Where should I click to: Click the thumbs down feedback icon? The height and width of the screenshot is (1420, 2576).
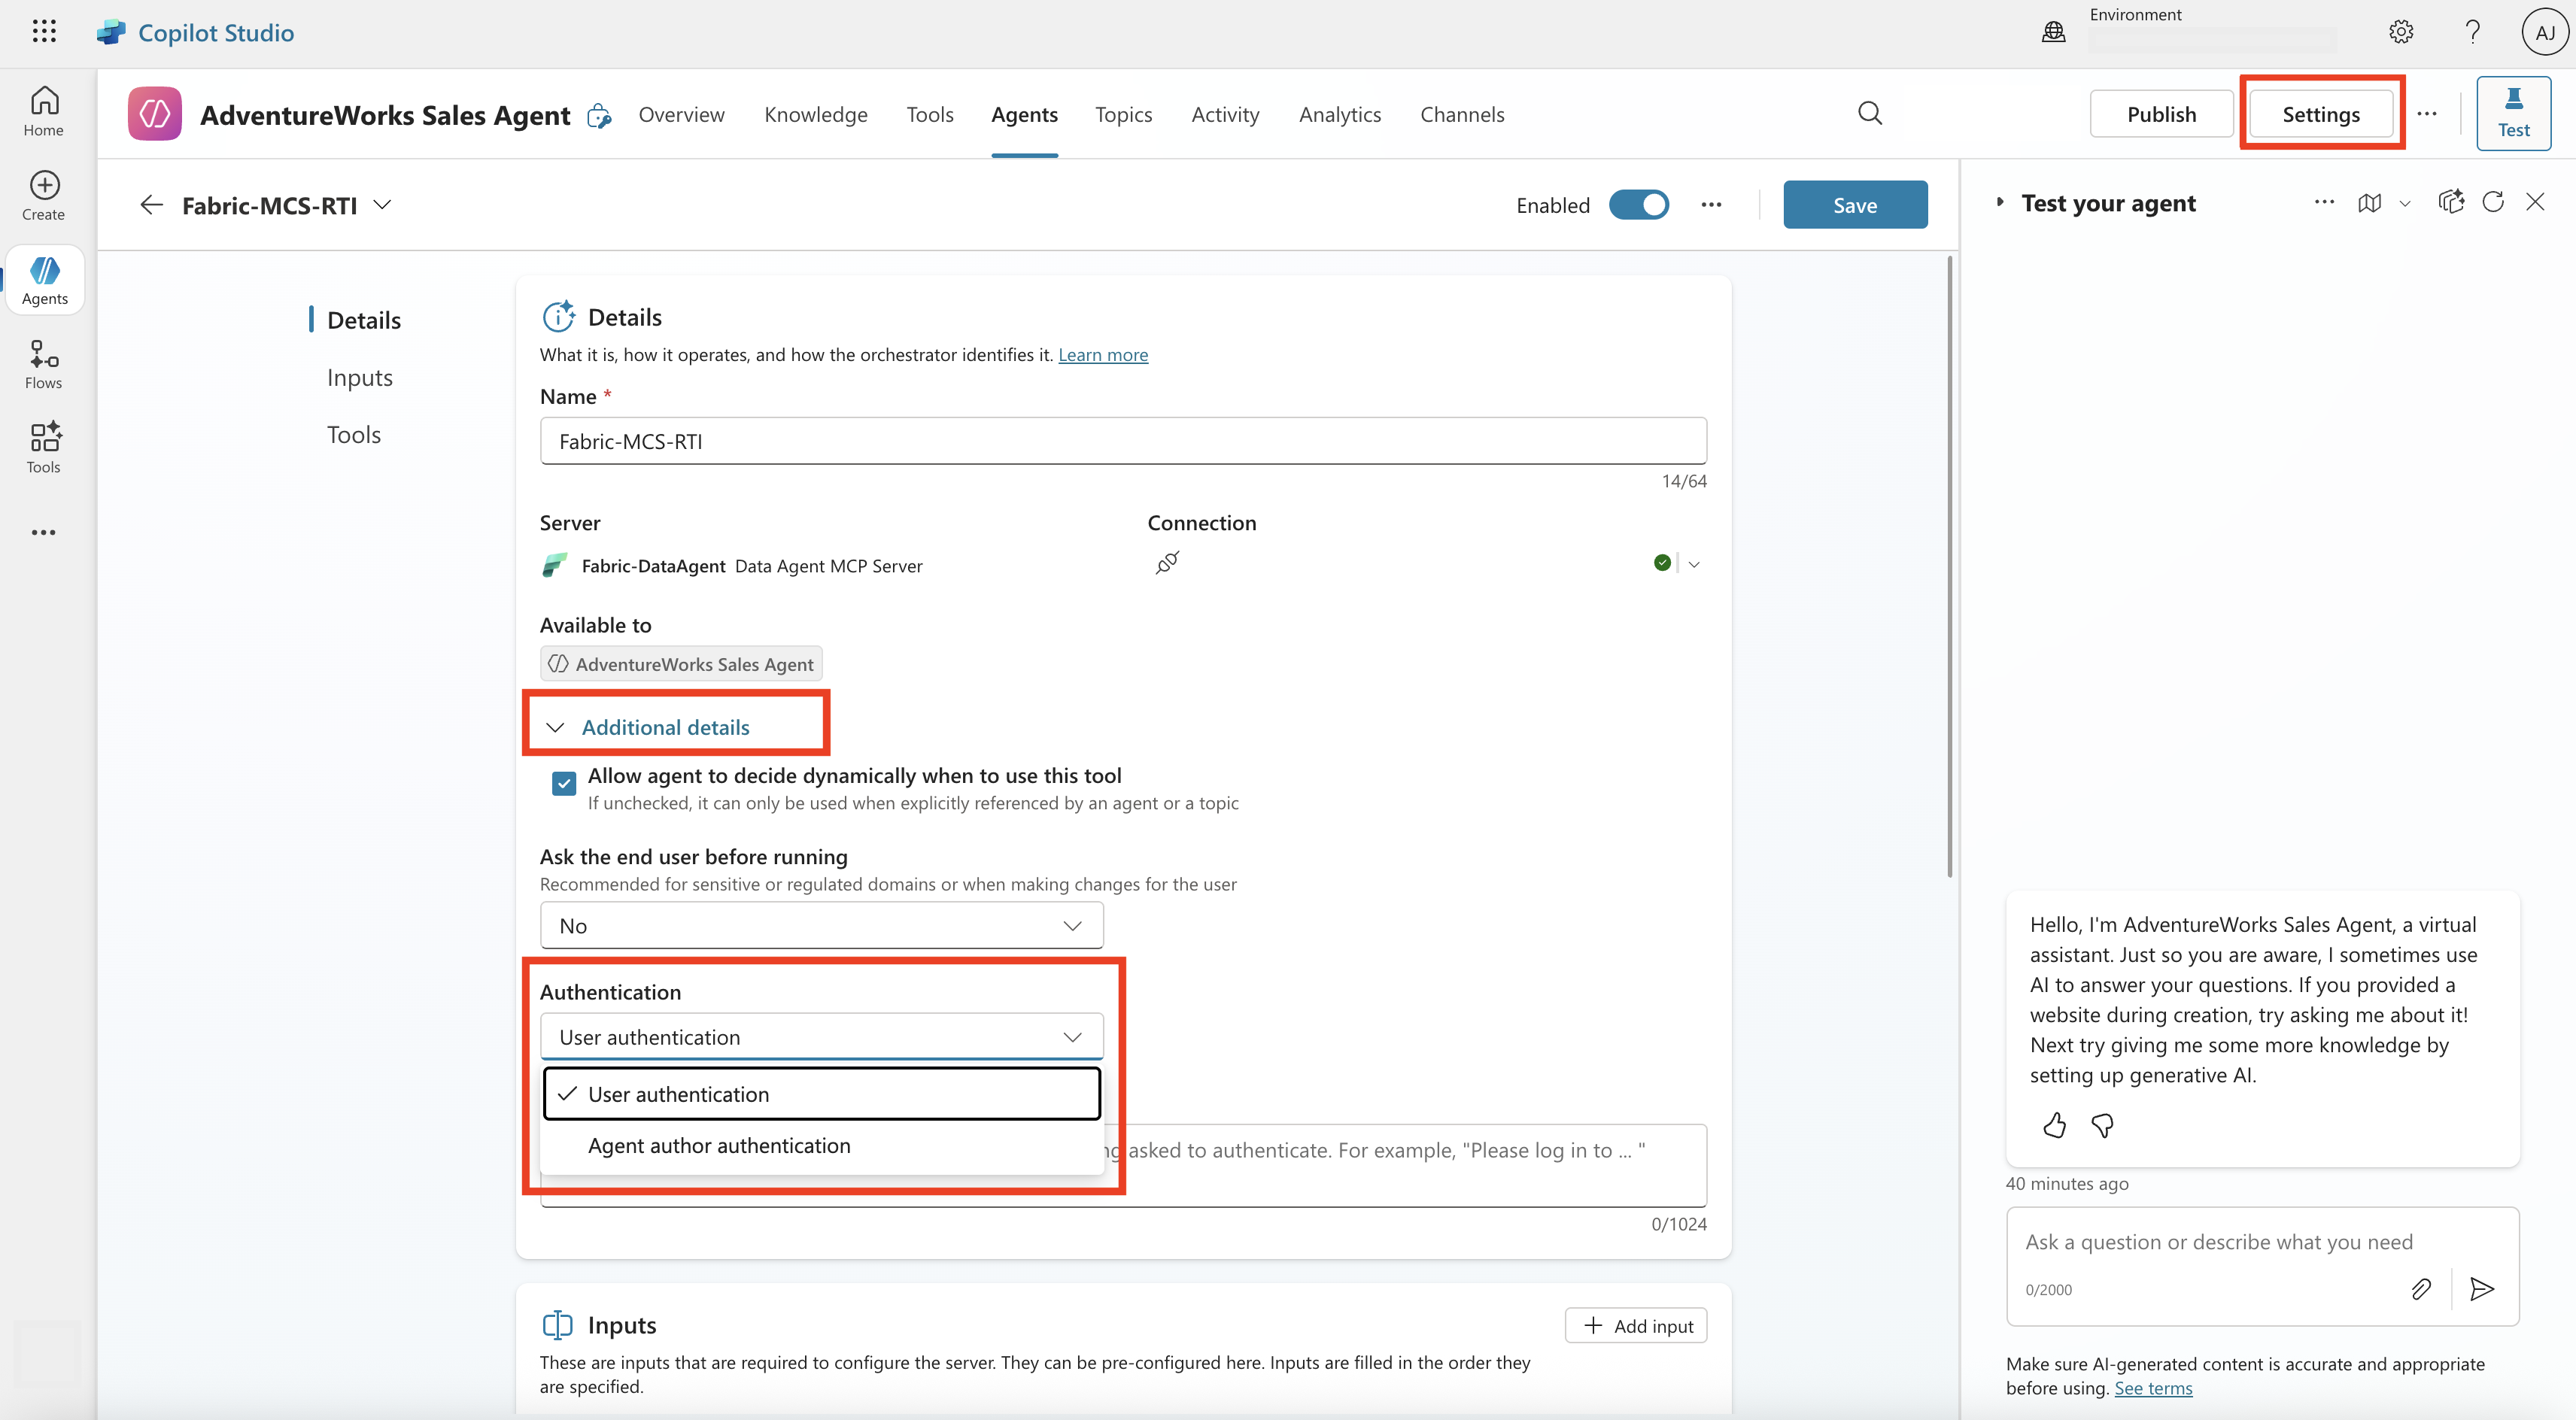2102,1126
